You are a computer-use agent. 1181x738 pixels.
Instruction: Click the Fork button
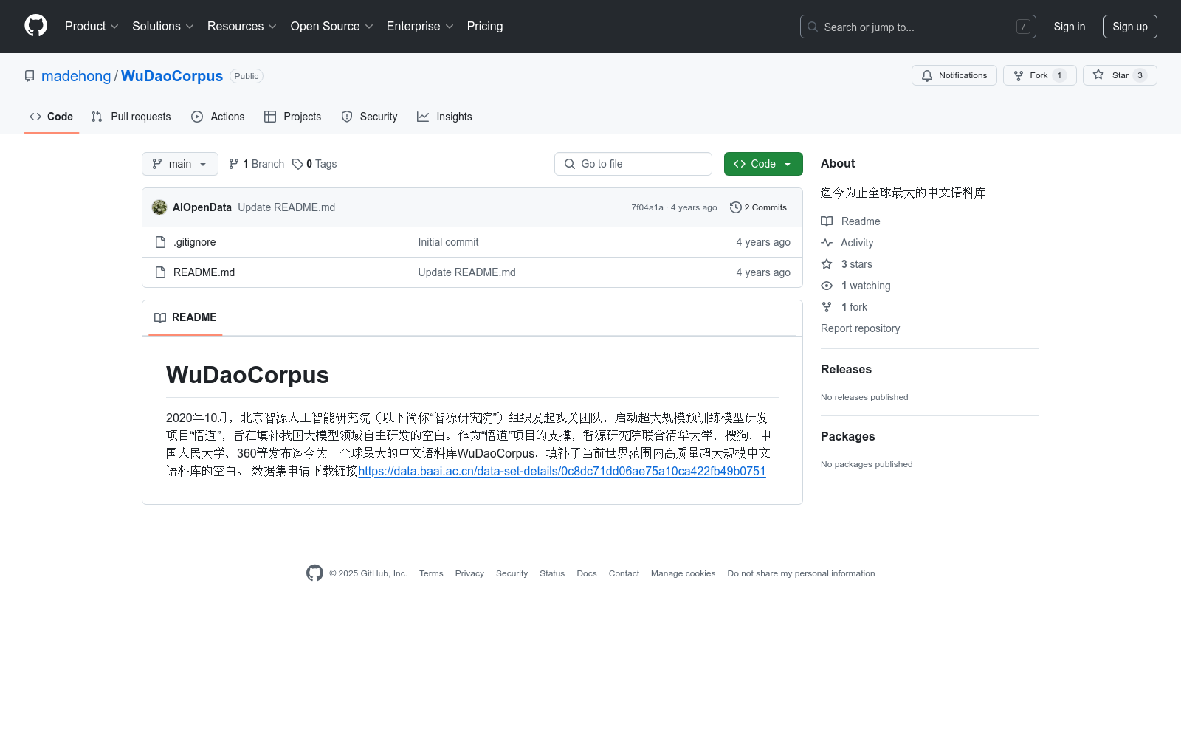1040,75
